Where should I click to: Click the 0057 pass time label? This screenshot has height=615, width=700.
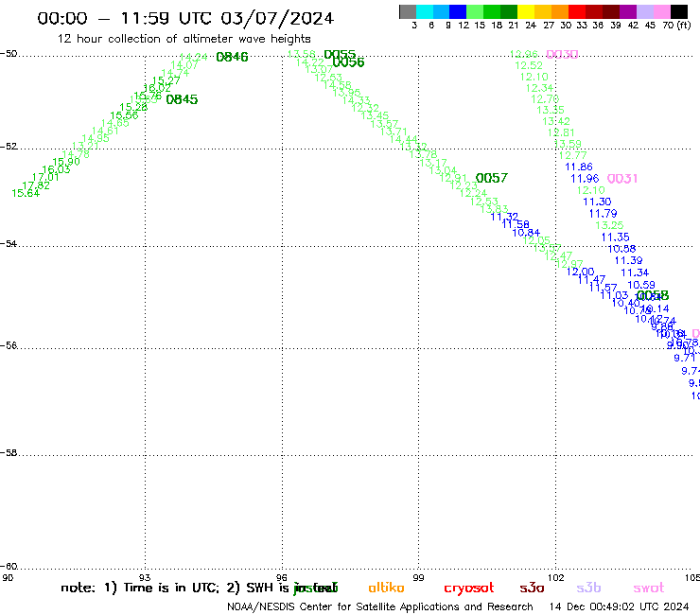pos(492,178)
